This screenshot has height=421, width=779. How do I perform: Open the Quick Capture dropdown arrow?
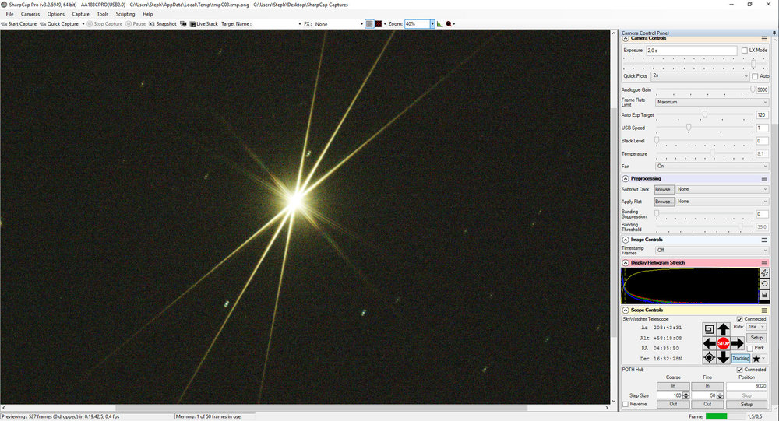point(83,24)
